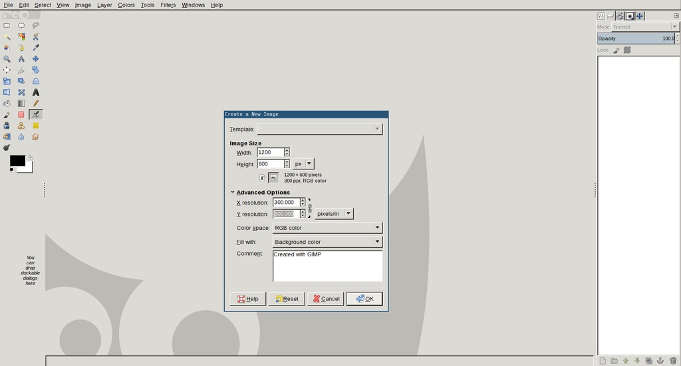Screen dimensions: 681x366
Task: Open the Filters menu
Action: [168, 5]
